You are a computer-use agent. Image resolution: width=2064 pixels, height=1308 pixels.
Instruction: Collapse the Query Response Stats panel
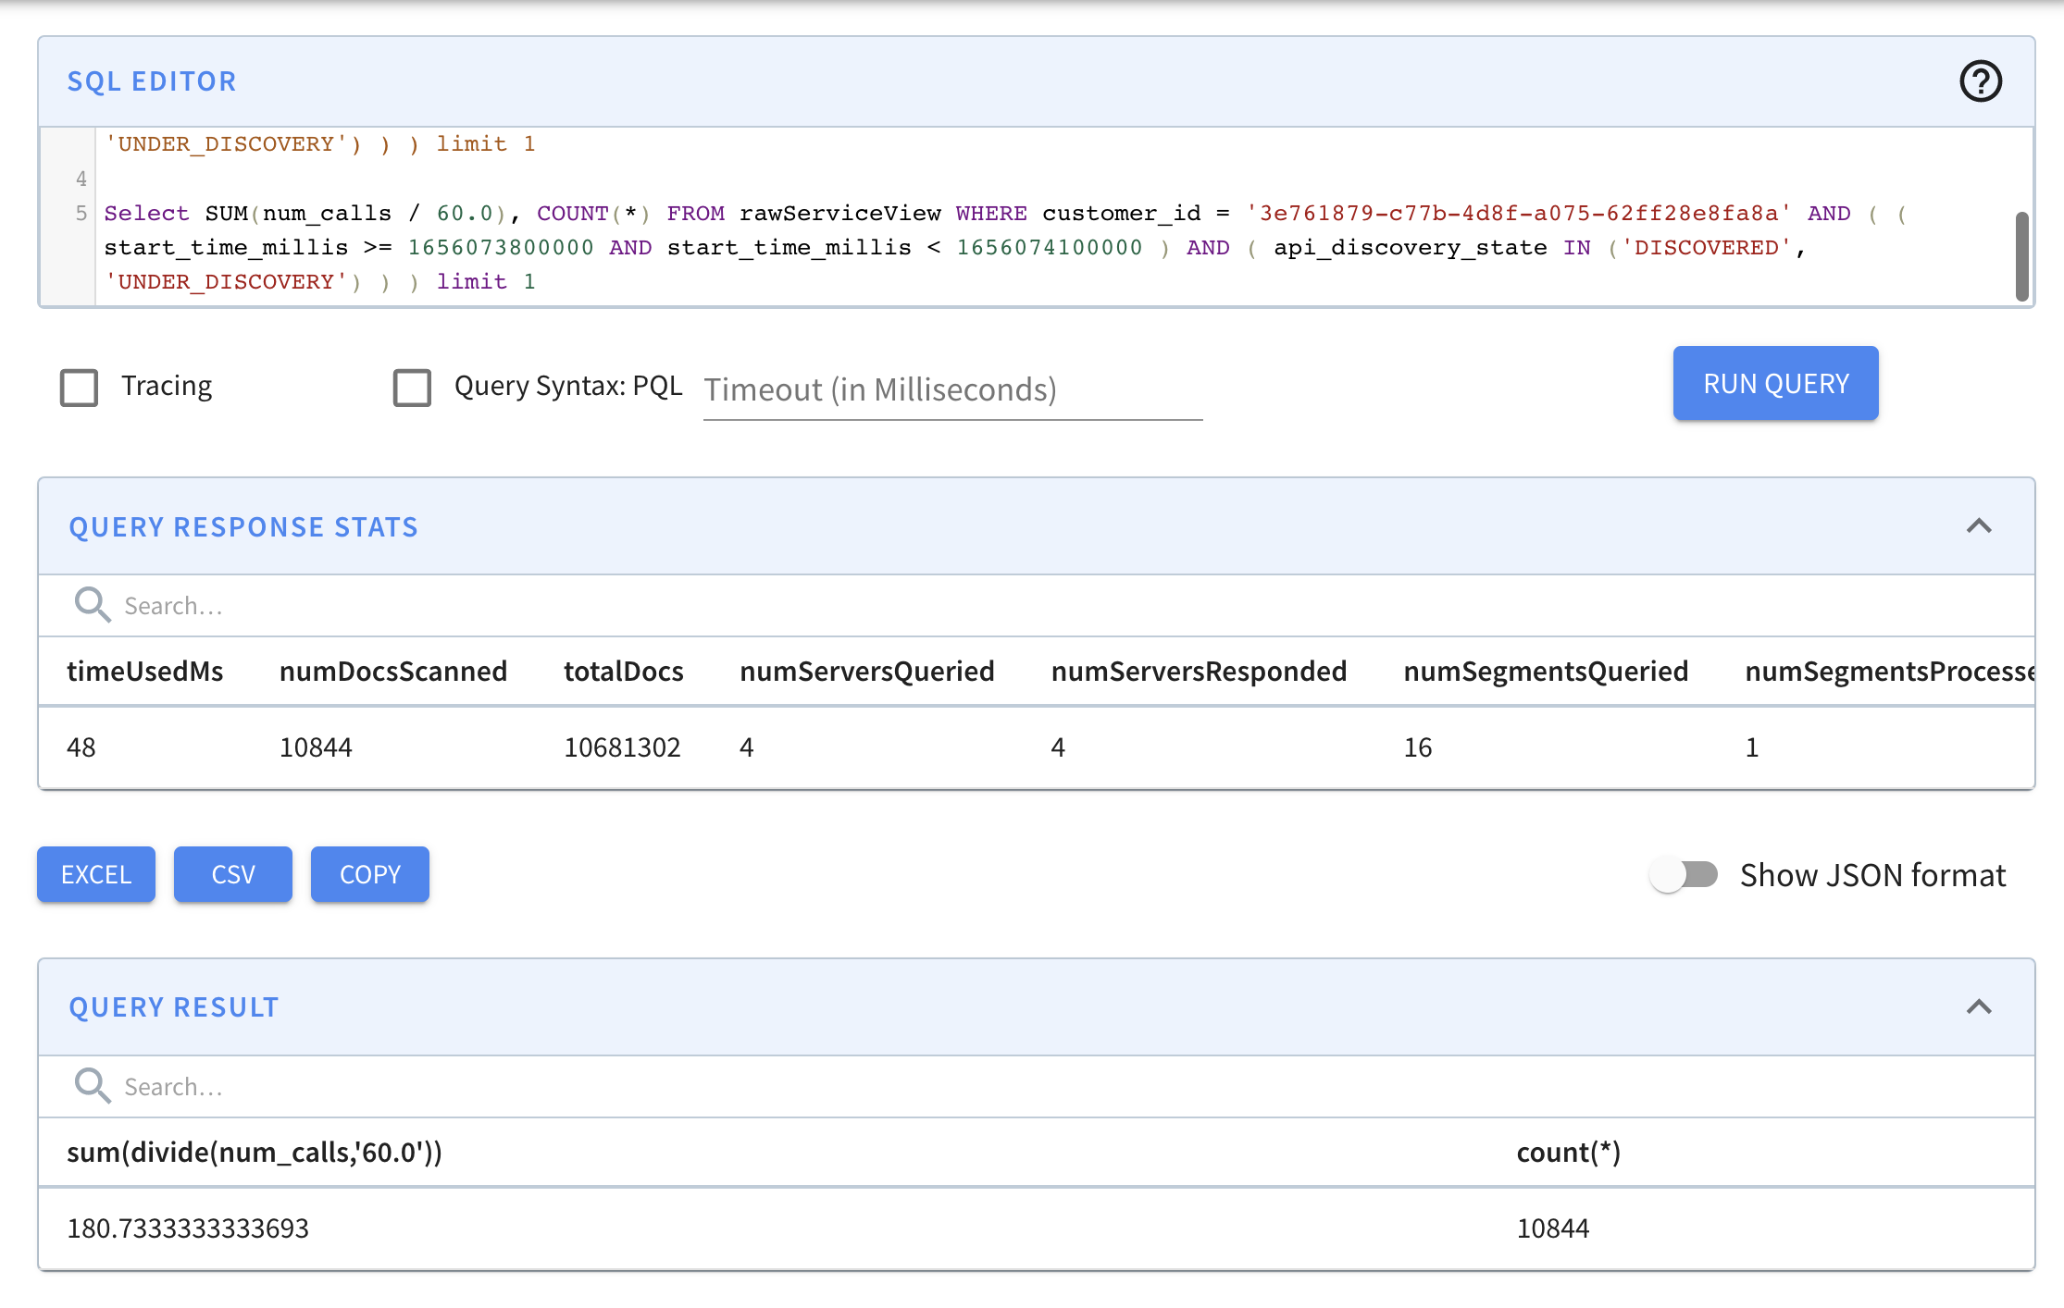1978,526
